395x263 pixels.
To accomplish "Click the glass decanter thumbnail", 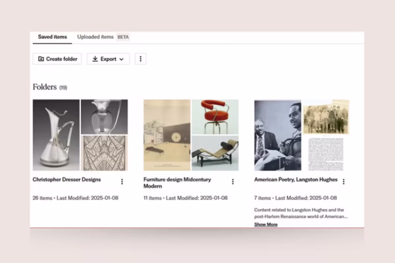I will (104, 117).
